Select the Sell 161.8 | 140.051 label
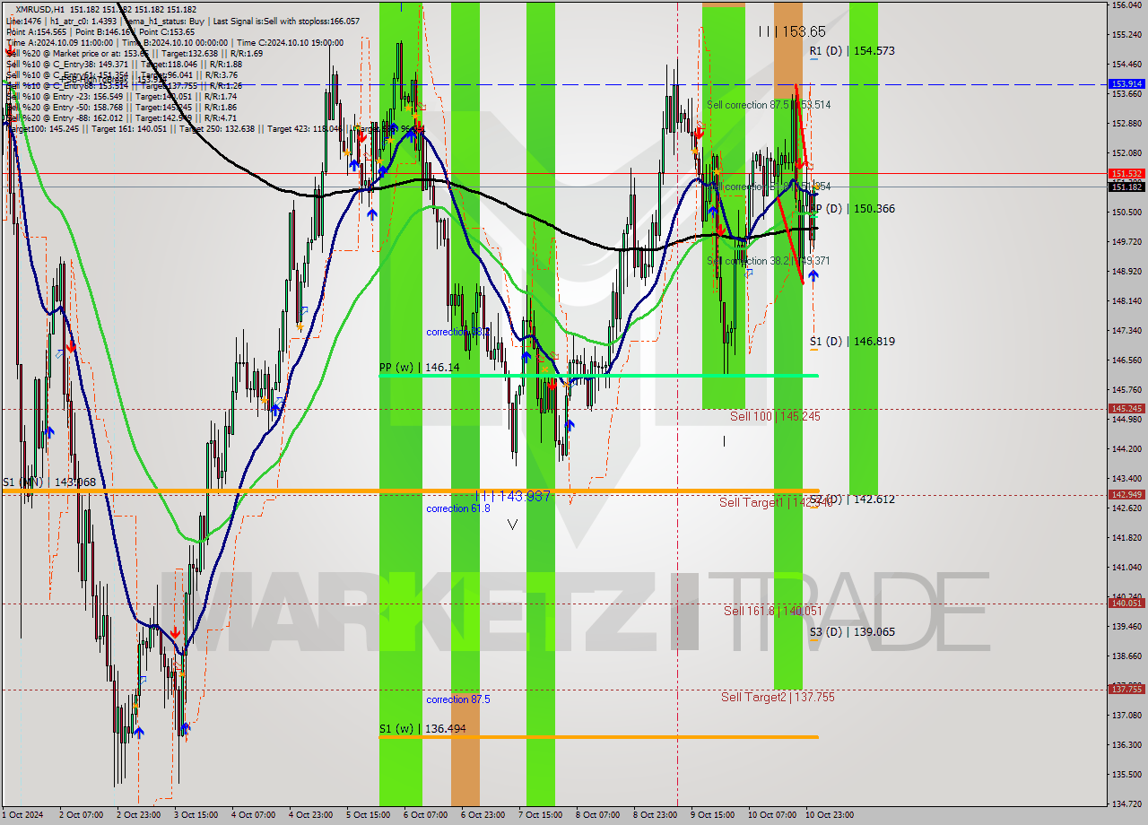This screenshot has width=1148, height=825. click(x=773, y=610)
